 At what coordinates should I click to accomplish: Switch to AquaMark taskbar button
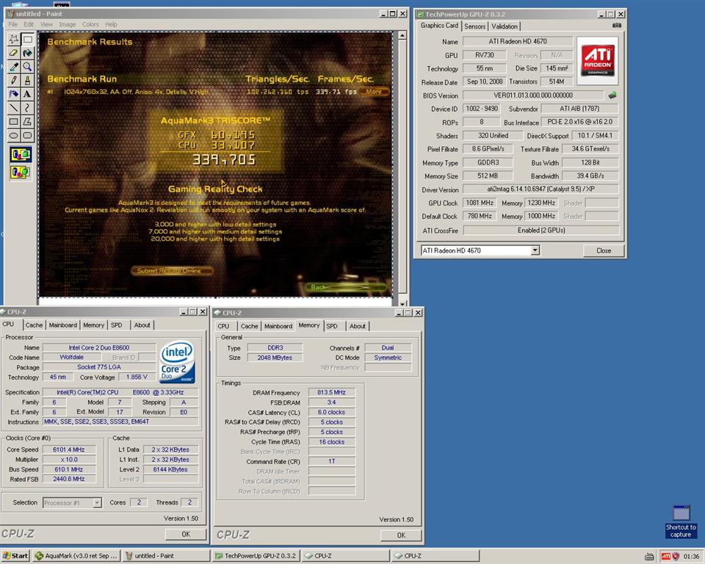[x=77, y=556]
